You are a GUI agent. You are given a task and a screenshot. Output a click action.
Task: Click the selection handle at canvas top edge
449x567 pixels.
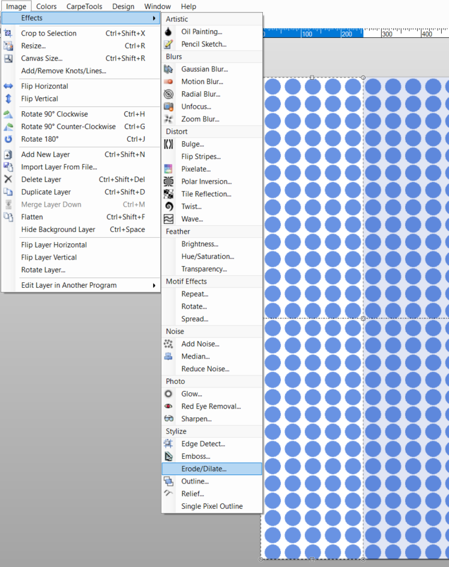pyautogui.click(x=312, y=77)
